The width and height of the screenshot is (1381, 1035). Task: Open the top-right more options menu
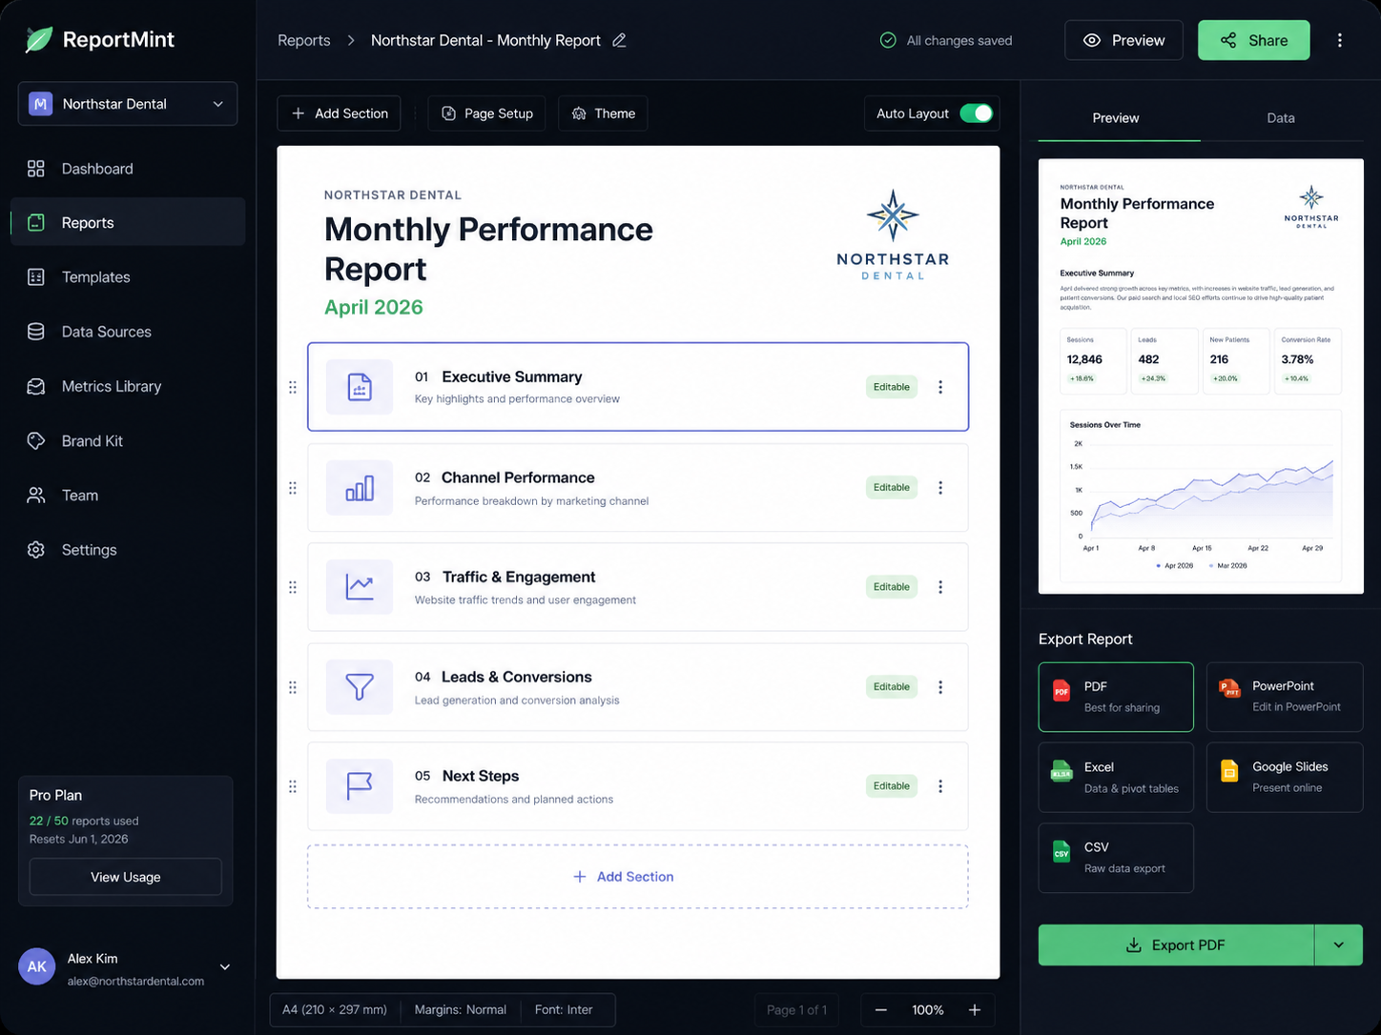(1340, 40)
